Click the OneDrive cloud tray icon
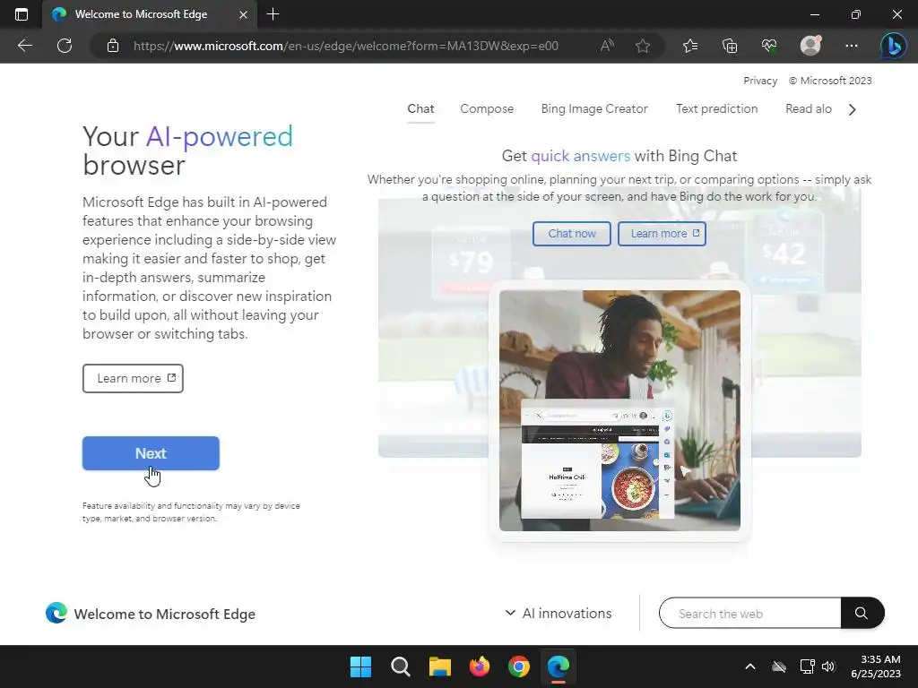The height and width of the screenshot is (688, 918). [779, 666]
